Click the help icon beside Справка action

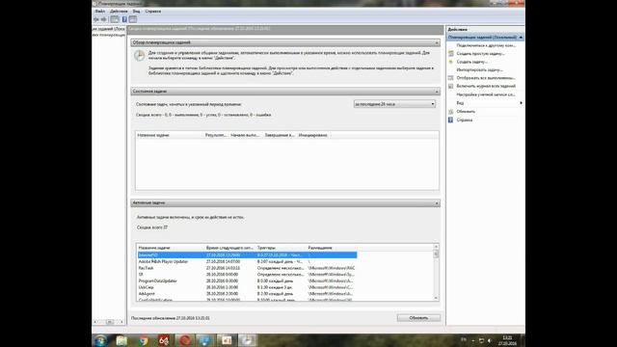tap(451, 120)
